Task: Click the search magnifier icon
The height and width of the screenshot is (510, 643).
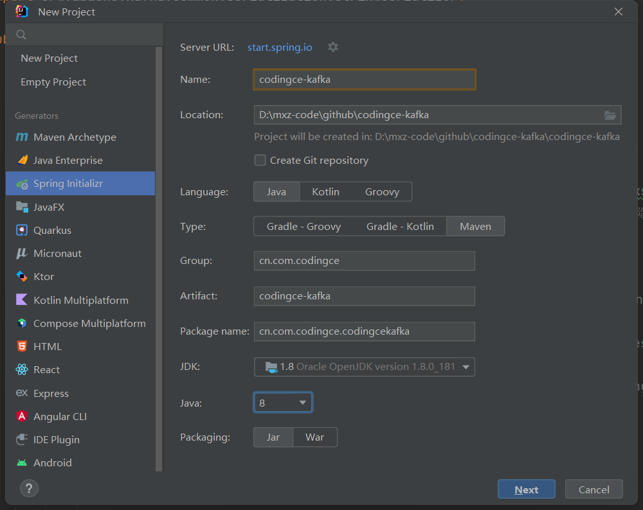Action: (21, 35)
